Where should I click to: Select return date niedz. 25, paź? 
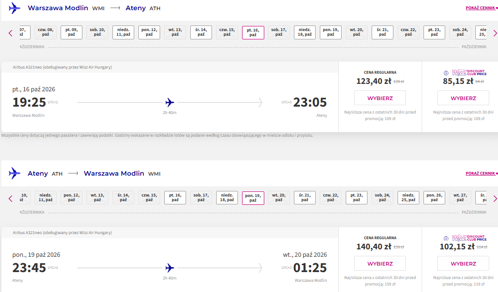408,198
